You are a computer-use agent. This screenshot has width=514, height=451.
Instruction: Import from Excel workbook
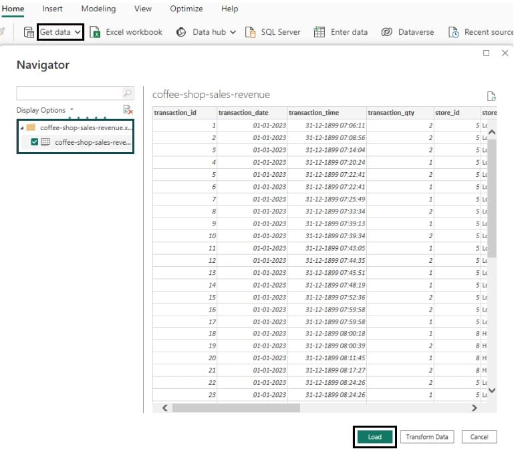[x=134, y=32]
